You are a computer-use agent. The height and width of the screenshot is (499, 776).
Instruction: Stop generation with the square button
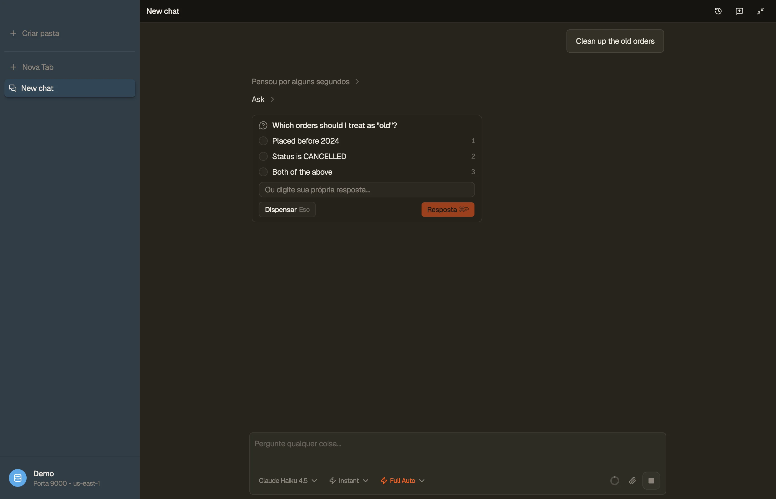[x=651, y=480]
